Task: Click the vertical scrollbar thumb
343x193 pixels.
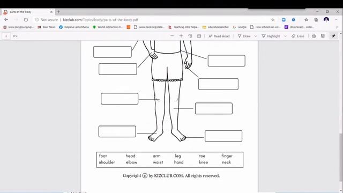Action: (341, 157)
